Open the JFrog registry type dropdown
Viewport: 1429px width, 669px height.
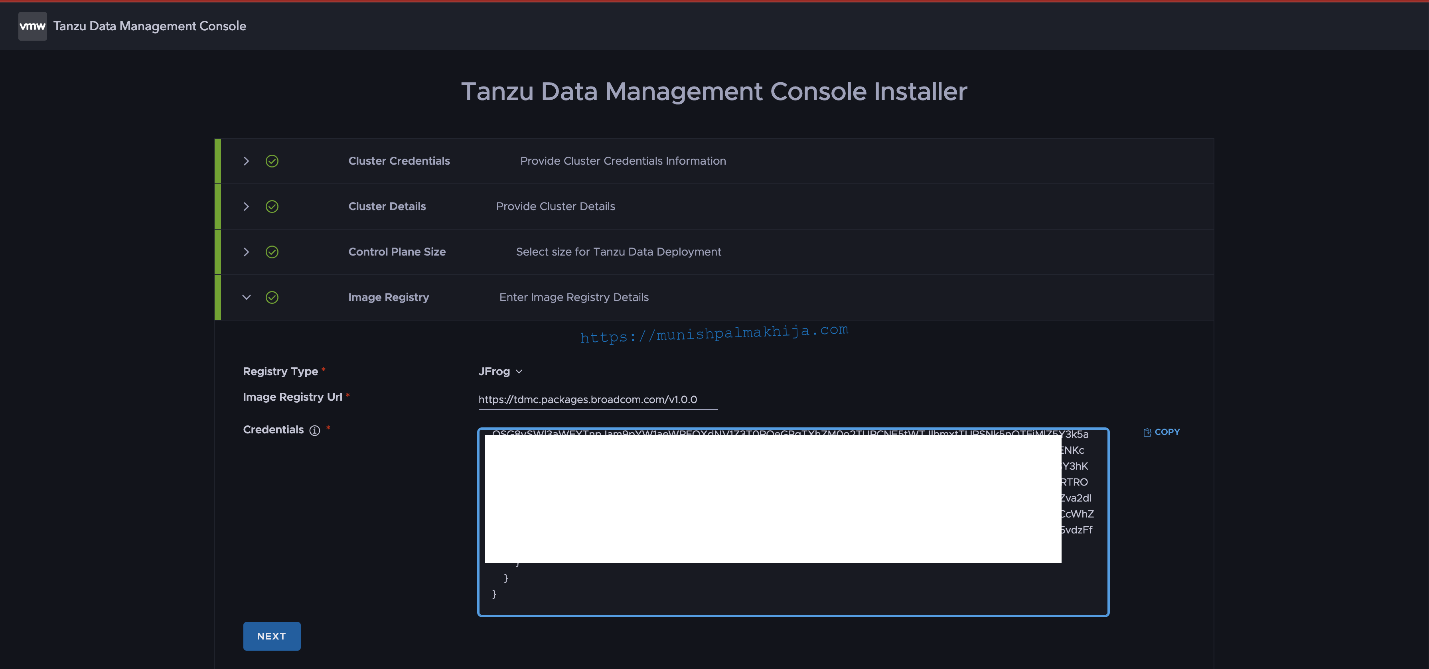coord(500,371)
